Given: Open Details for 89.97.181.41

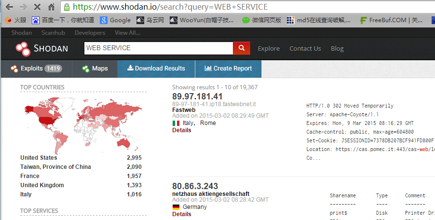Looking at the screenshot, I should (x=182, y=130).
